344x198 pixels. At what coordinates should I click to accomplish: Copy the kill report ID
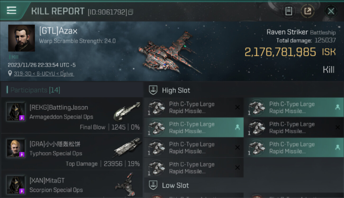click(x=131, y=12)
